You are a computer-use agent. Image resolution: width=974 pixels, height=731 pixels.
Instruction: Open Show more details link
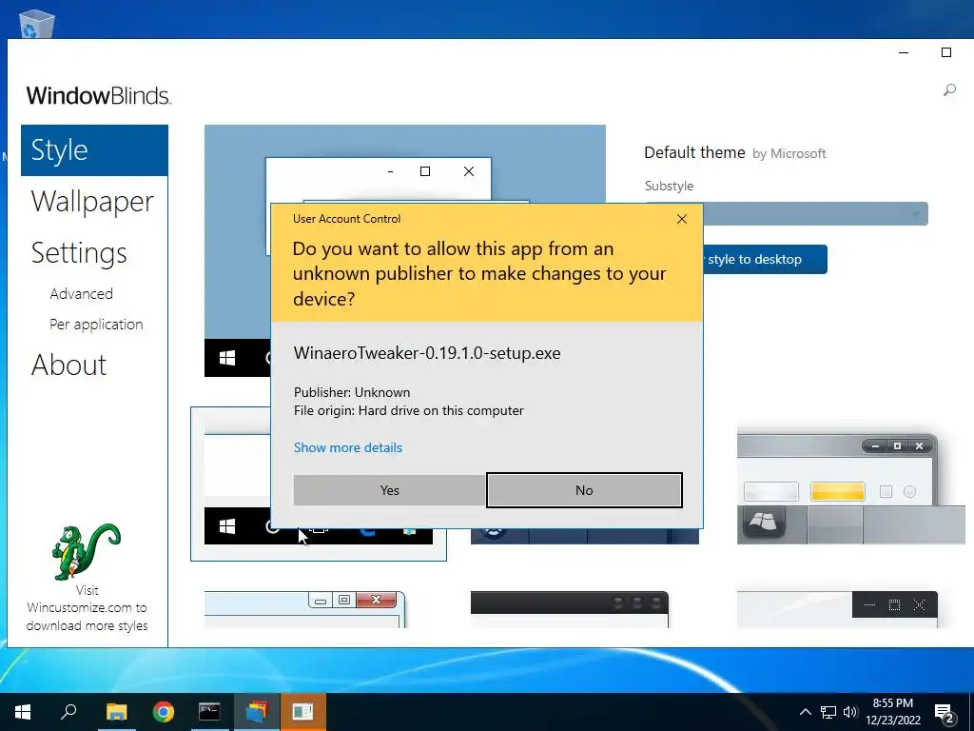click(x=348, y=447)
